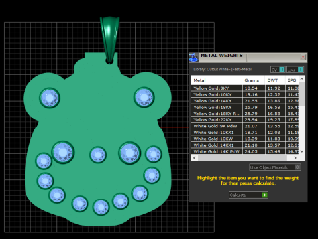
Task: Click the 29.94 grams value
Action: (x=251, y=120)
